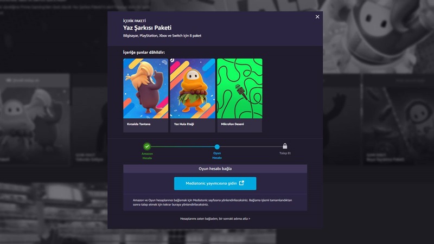Screen dimensions: 434x244
Task: Close the Yaz Şarkısı Paketi dialog
Action: click(x=317, y=17)
